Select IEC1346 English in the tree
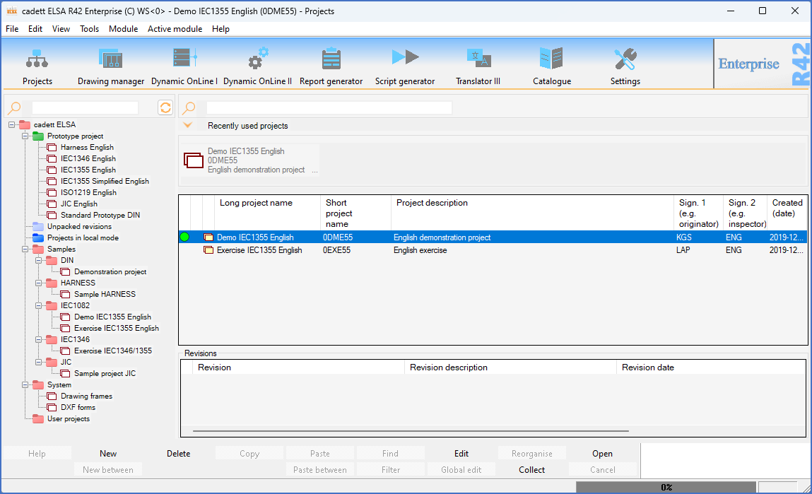Viewport: 812px width, 494px height. point(88,159)
